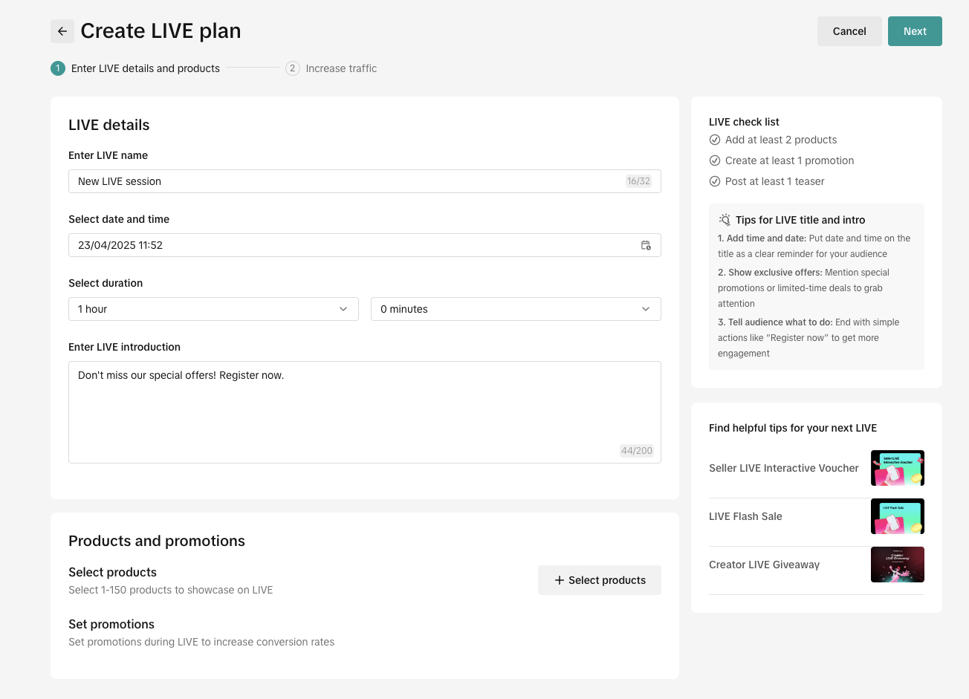Click the step 1 circle indicator

coord(58,68)
